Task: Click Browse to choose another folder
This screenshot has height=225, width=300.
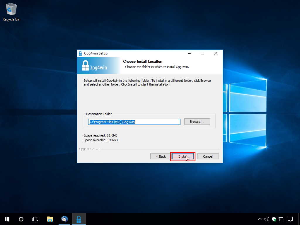Action: coord(197,121)
